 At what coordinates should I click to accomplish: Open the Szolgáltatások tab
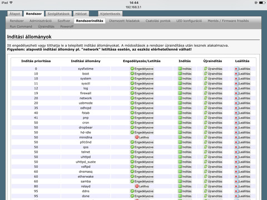pos(58,14)
